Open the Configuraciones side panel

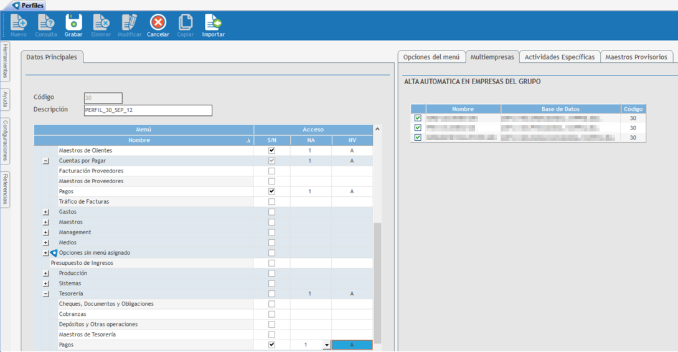tap(5, 141)
